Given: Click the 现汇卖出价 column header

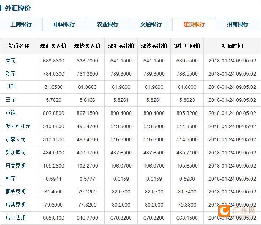Looking at the screenshot, I should (x=121, y=46).
